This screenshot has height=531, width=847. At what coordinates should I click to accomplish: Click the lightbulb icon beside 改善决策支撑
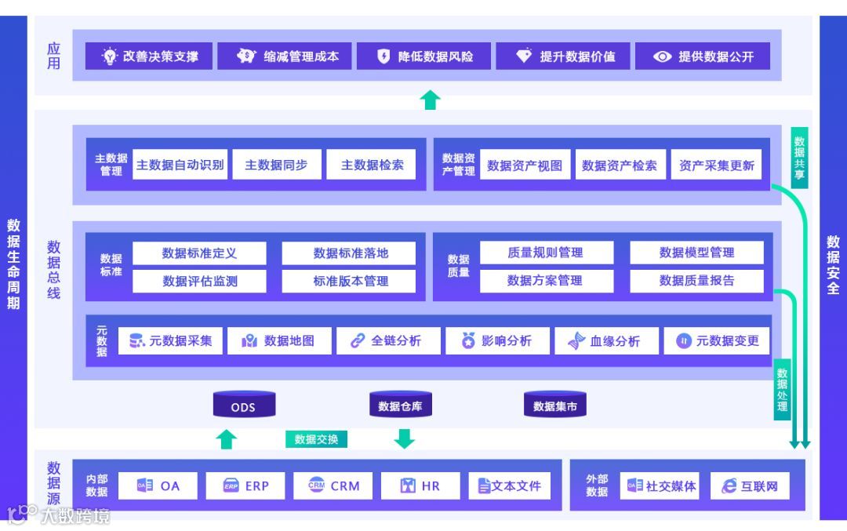click(110, 56)
